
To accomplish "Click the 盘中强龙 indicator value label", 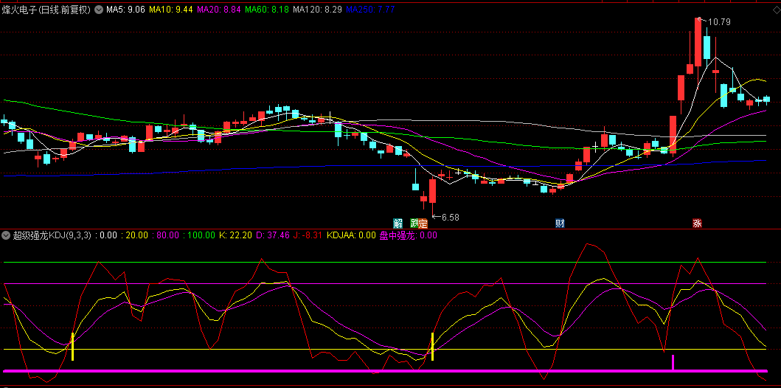I will 408,235.
